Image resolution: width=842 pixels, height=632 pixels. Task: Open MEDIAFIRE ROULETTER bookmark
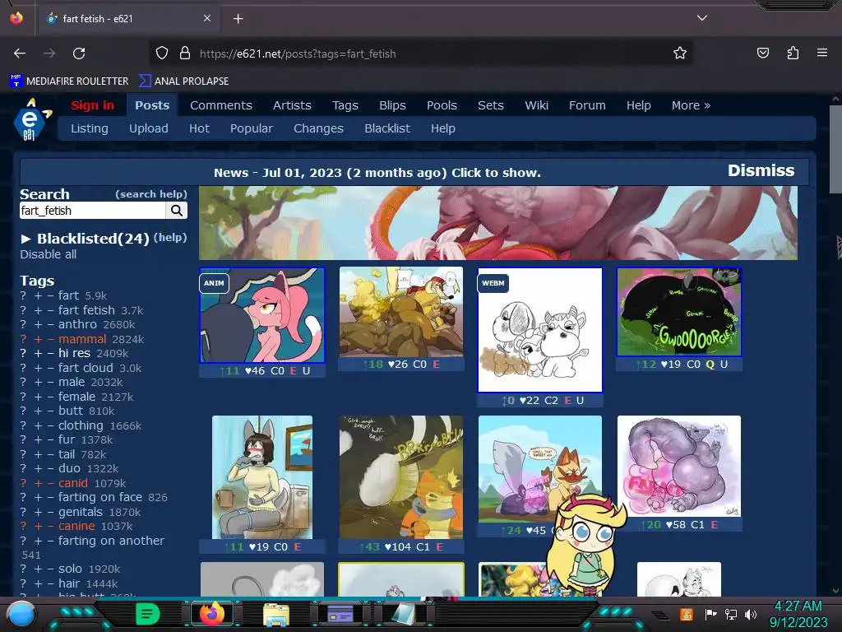click(69, 81)
